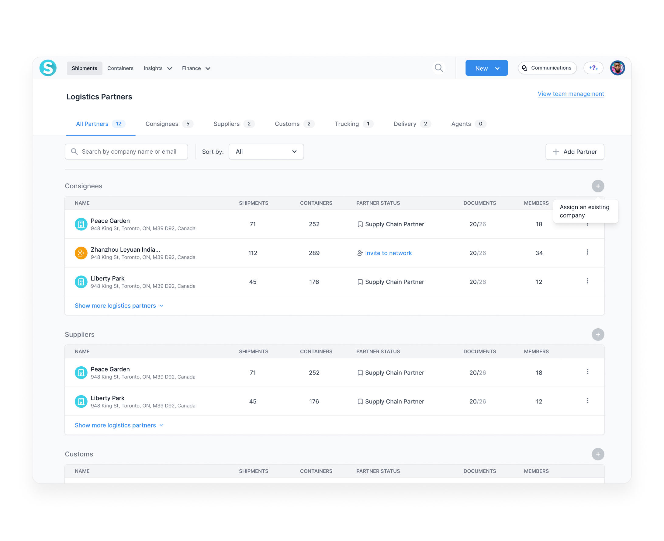Click PARTNER STATUS header in Suppliers table
The width and height of the screenshot is (664, 541).
378,351
